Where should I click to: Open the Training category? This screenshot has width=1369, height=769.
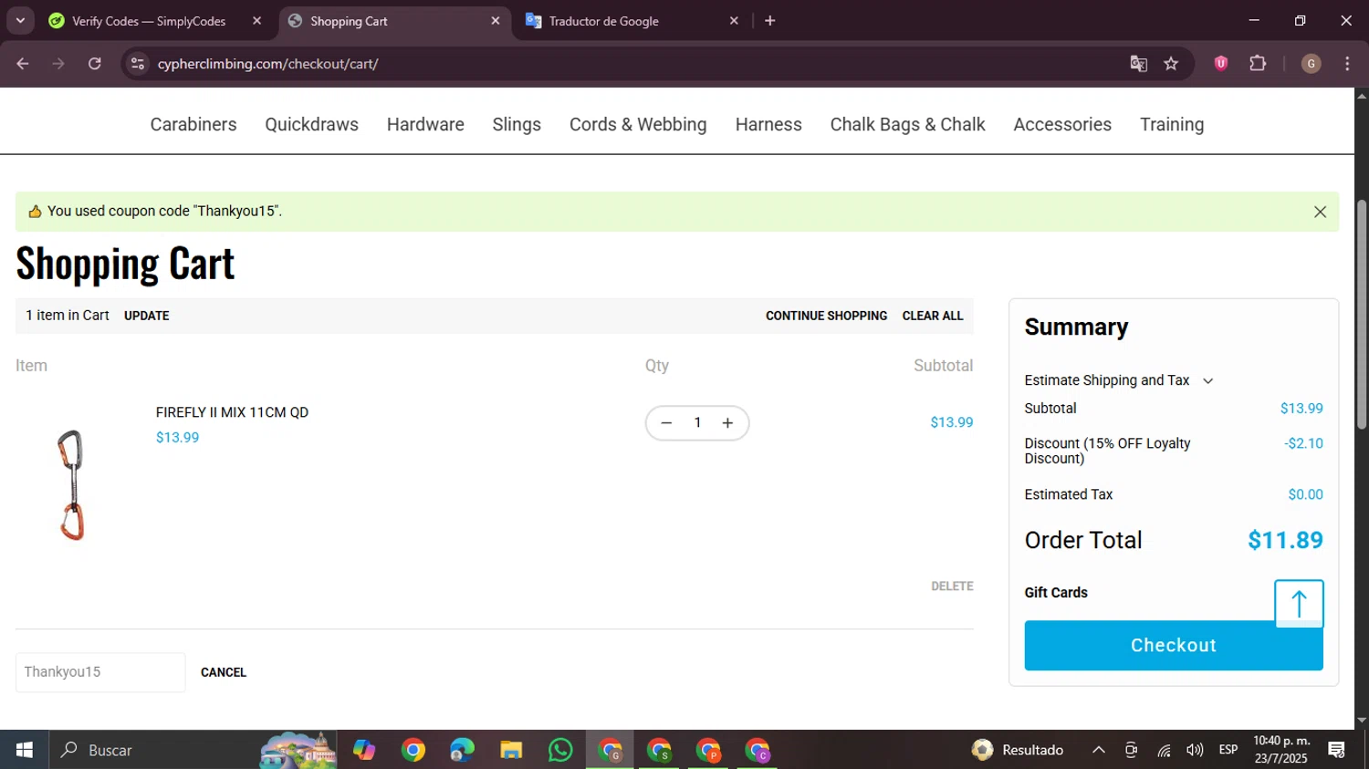[1172, 125]
